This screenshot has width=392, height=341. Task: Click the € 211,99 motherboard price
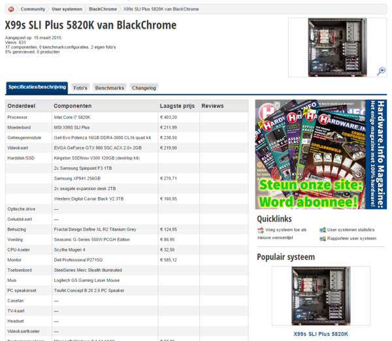[x=169, y=127]
